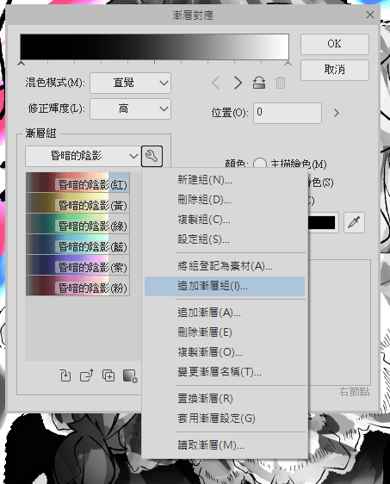Click the add new gradient icon
This screenshot has width=390, height=484.
tap(130, 375)
